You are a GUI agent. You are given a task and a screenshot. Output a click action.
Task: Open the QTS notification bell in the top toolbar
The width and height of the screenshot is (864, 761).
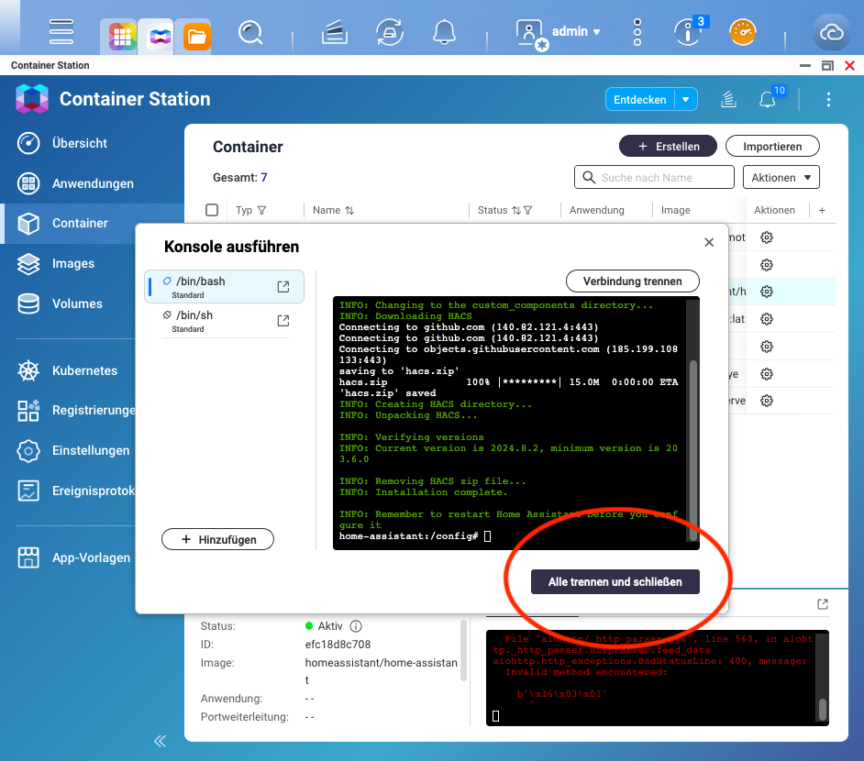pyautogui.click(x=444, y=32)
